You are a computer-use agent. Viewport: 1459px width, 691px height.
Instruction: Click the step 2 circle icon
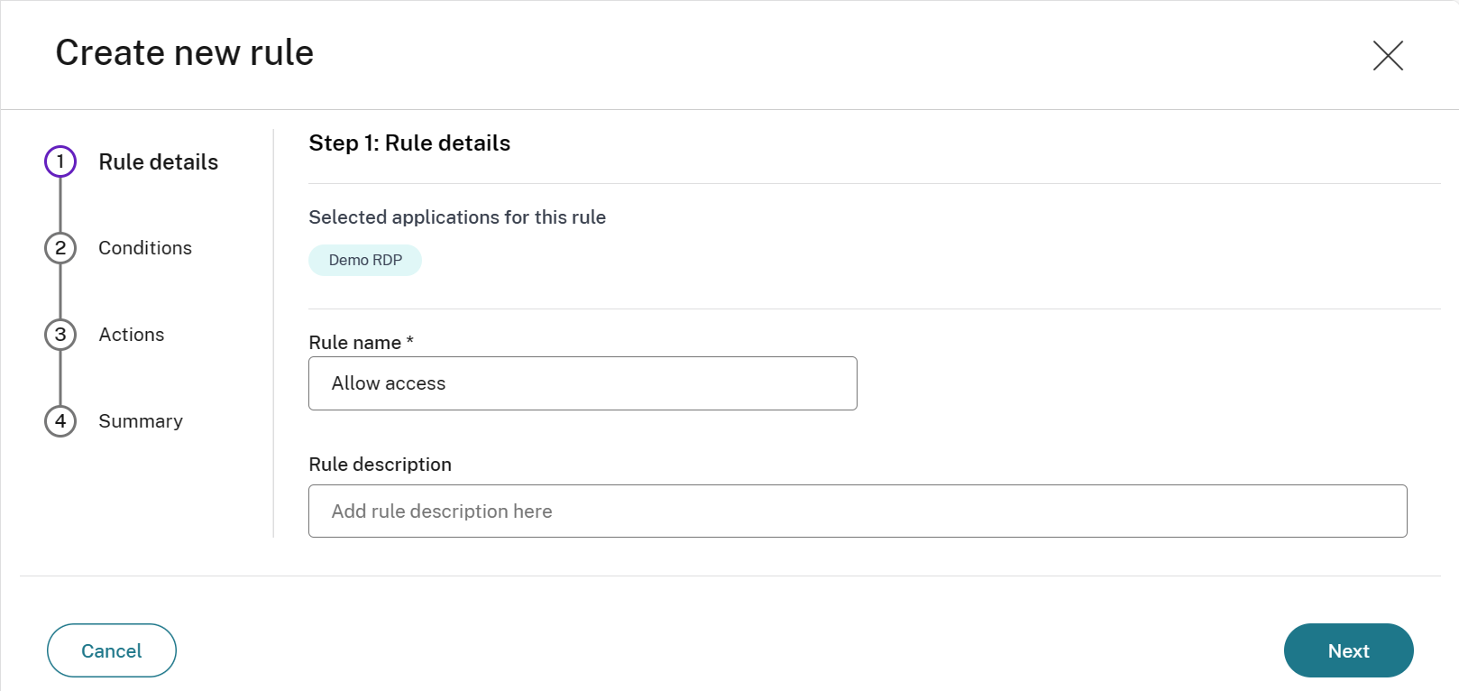pyautogui.click(x=60, y=248)
